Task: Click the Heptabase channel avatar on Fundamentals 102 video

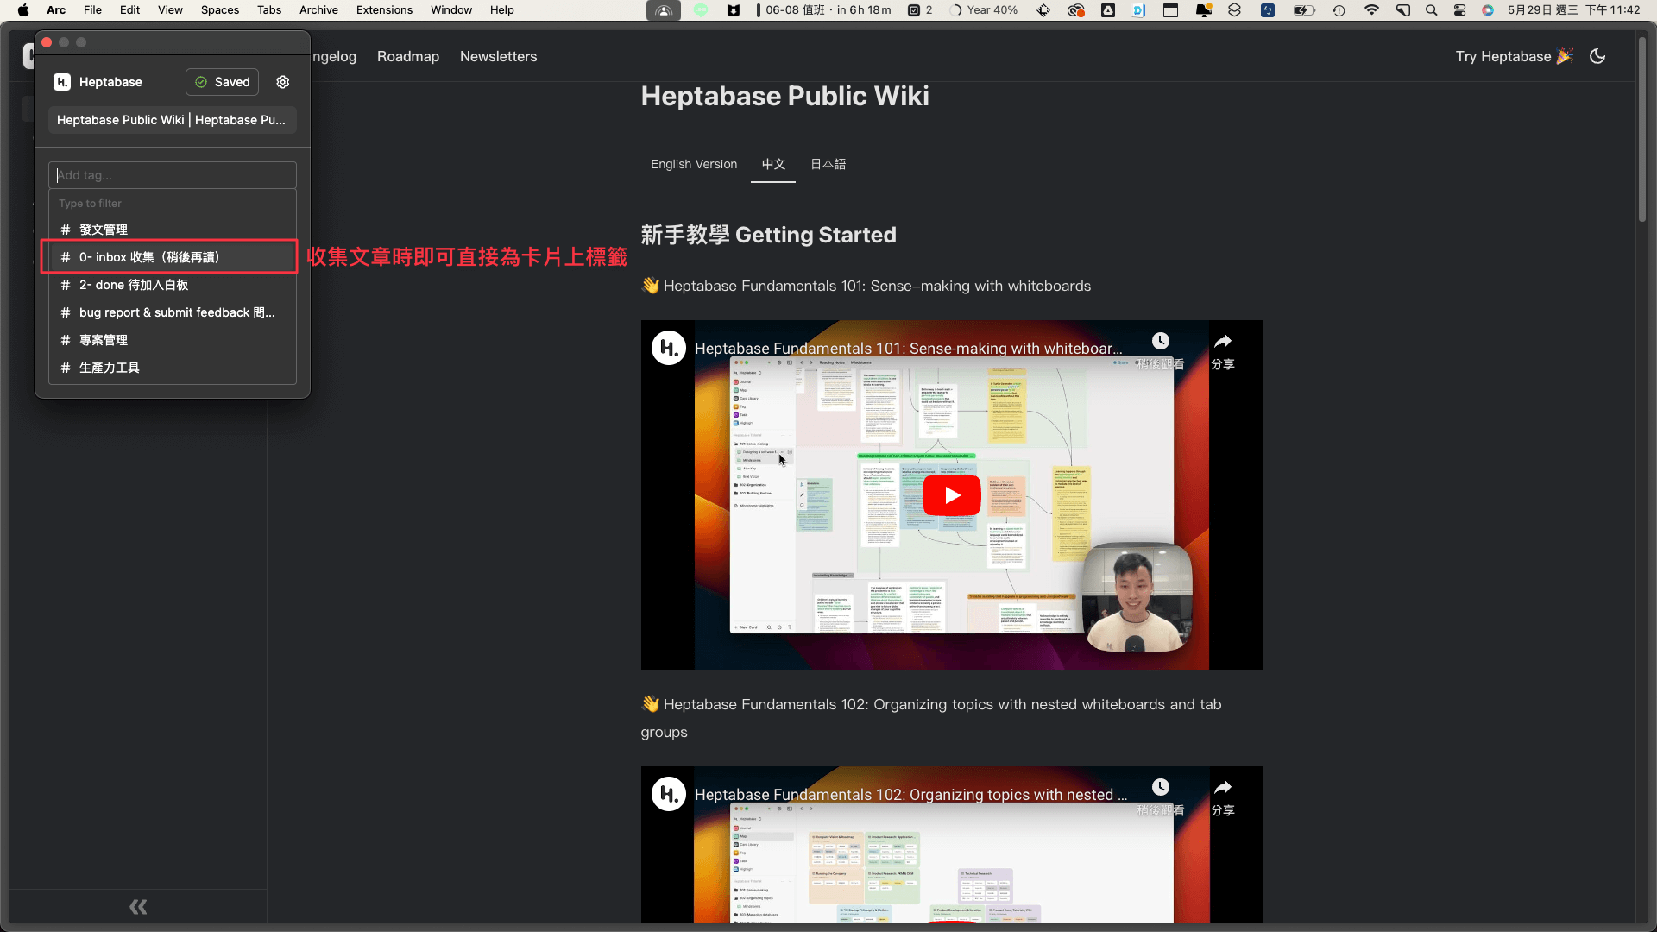Action: pos(667,793)
